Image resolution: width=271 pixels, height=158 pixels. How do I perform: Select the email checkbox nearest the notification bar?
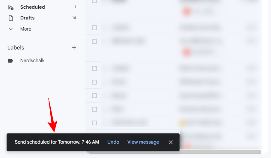pos(94,123)
